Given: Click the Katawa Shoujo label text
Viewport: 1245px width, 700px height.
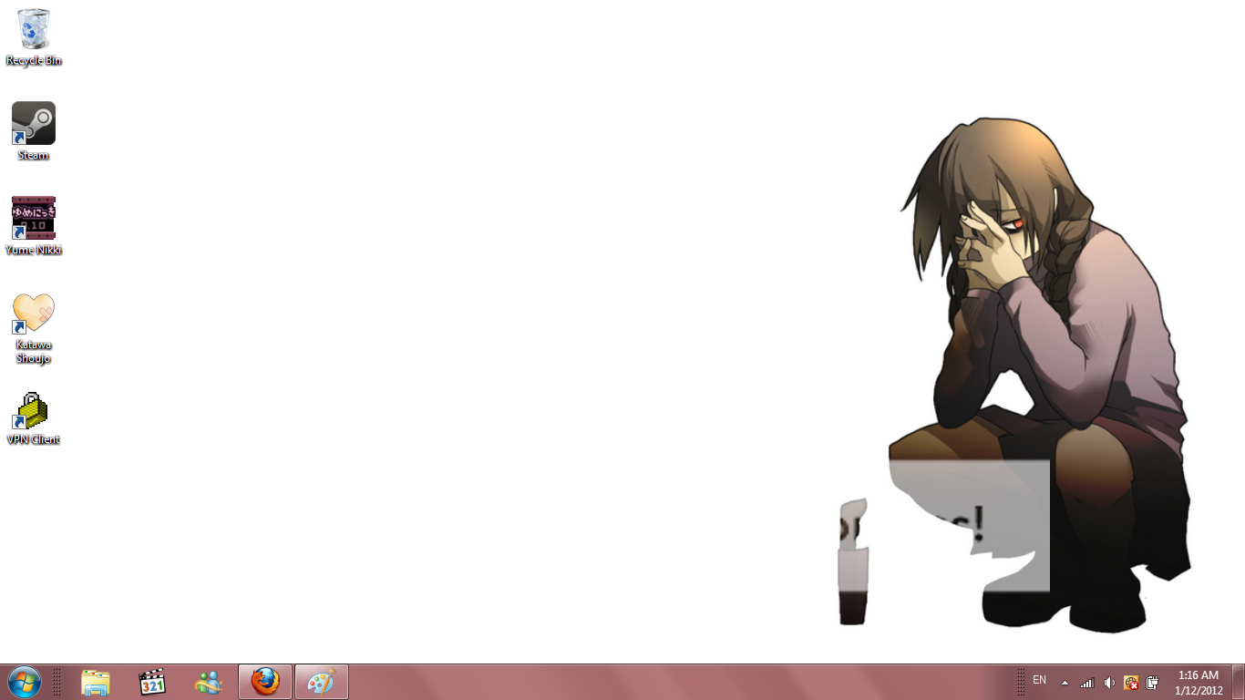Looking at the screenshot, I should pos(34,352).
